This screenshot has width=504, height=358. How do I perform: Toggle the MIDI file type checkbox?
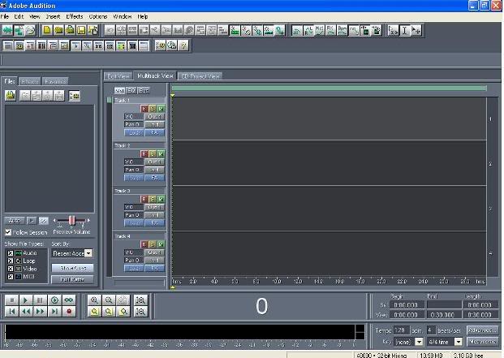click(x=11, y=276)
